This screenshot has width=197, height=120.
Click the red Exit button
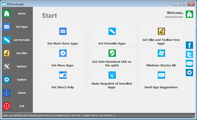coord(7,106)
